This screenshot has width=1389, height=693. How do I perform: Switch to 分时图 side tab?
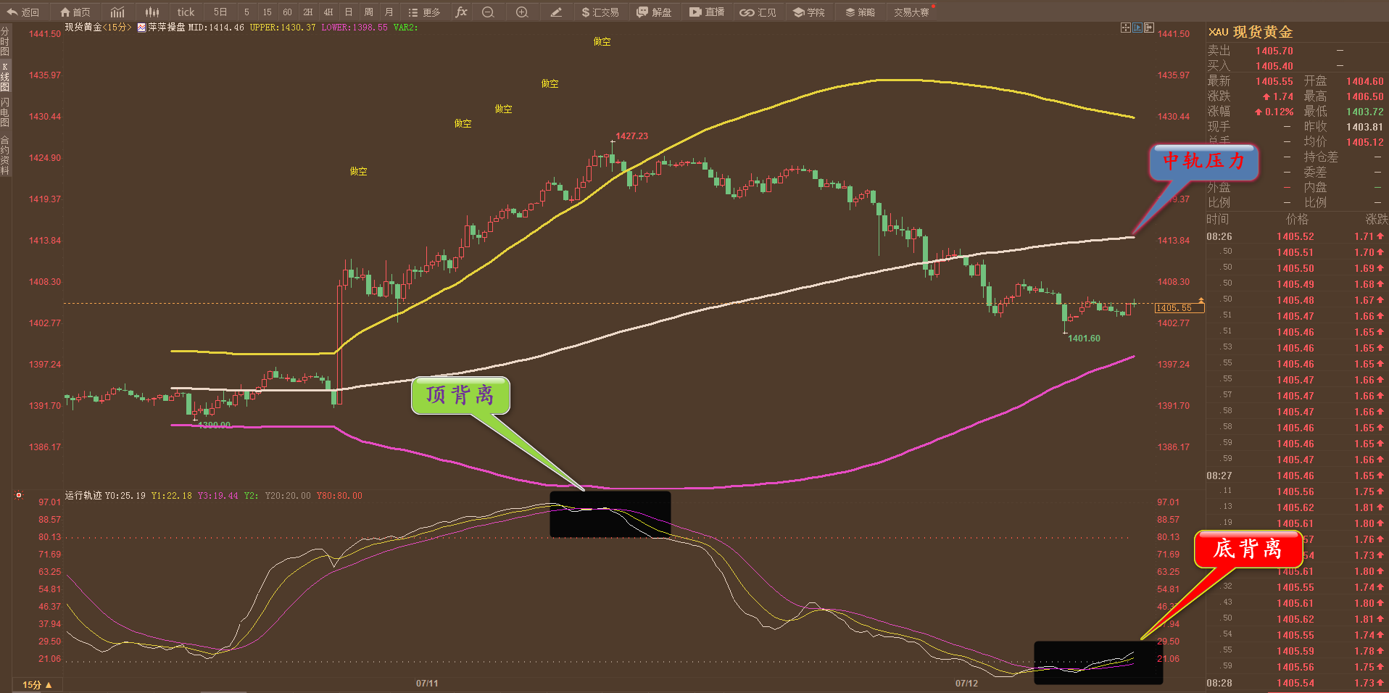5,41
